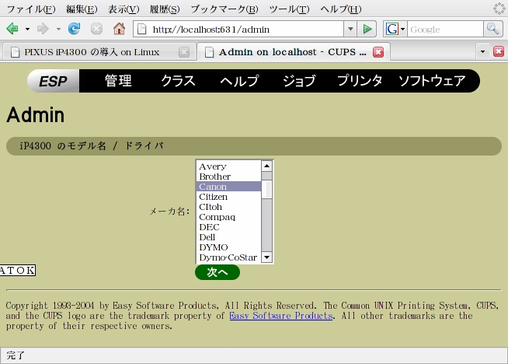The height and width of the screenshot is (364, 508).
Task: Select the Admin on localhost - CUPS tab
Action: (x=293, y=52)
